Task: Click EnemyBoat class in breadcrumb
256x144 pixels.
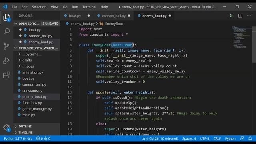Action: click(114, 24)
